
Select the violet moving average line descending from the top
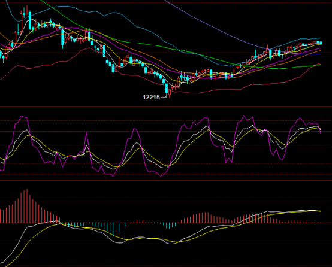(212, 28)
